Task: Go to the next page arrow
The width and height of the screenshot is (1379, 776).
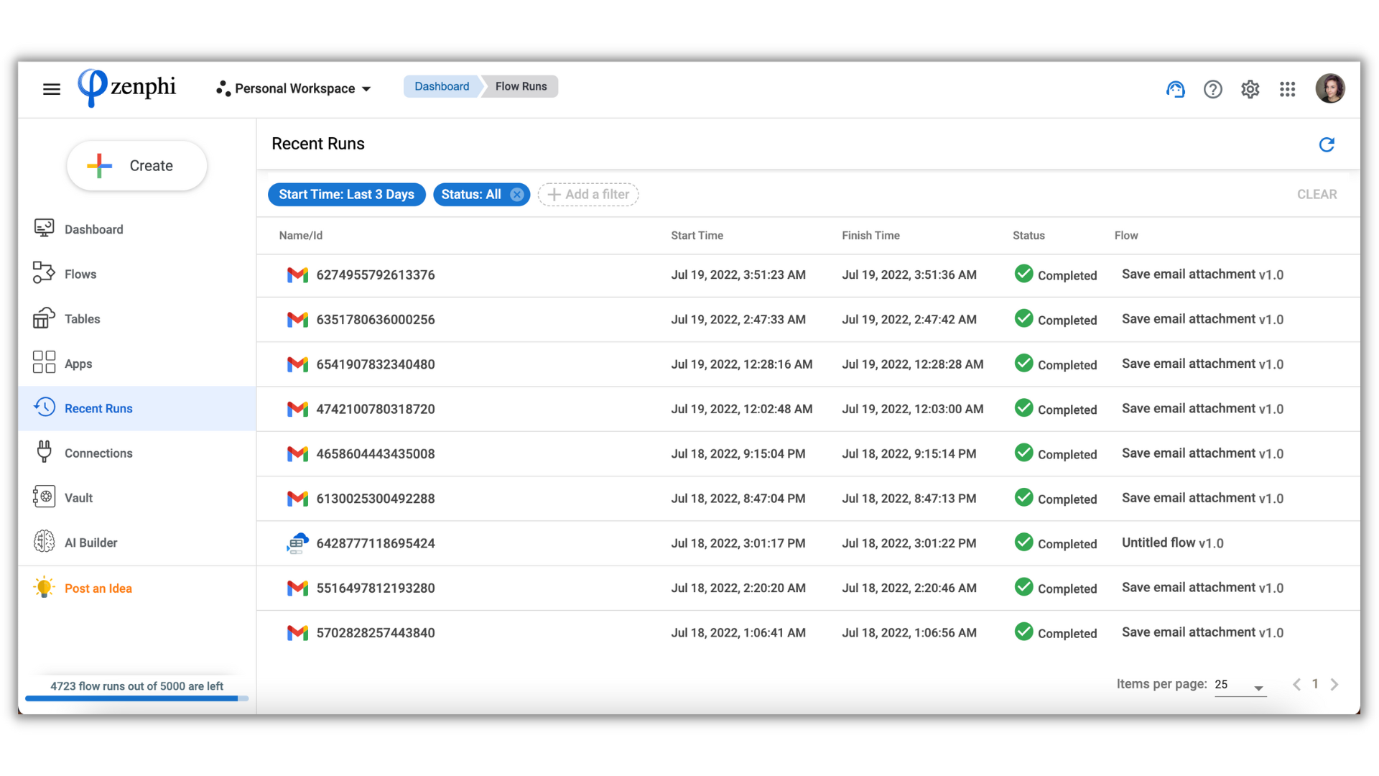Action: pos(1334,685)
